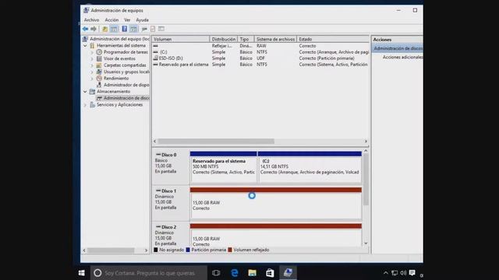
Task: Select the RAW mirrored volume row
Action: (x=260, y=46)
